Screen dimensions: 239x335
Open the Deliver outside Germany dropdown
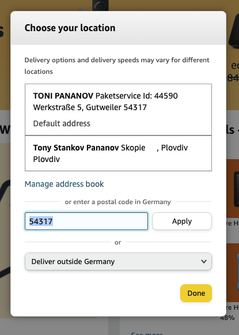118,262
